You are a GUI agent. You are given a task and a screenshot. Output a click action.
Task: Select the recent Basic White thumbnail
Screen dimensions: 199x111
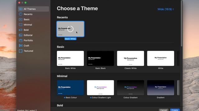(x=71, y=29)
